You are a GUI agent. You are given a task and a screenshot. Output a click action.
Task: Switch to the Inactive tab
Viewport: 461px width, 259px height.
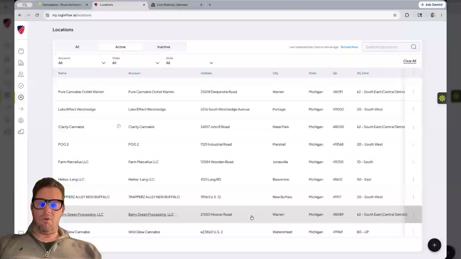[164, 47]
